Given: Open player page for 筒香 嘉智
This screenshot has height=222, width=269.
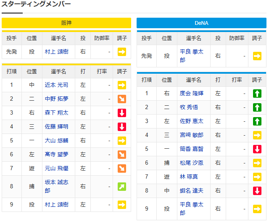Looking at the screenshot, I should tap(192, 149).
